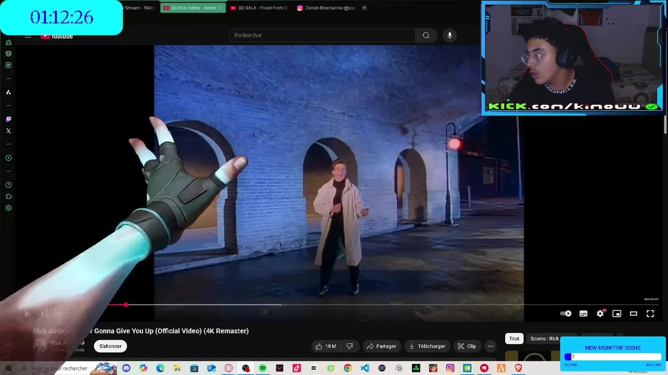Open sidebar settings gear icon
Viewport: 668px width, 375px height.
[8, 208]
